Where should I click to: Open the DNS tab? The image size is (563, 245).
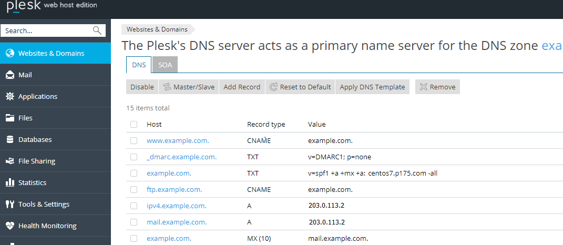coord(139,65)
